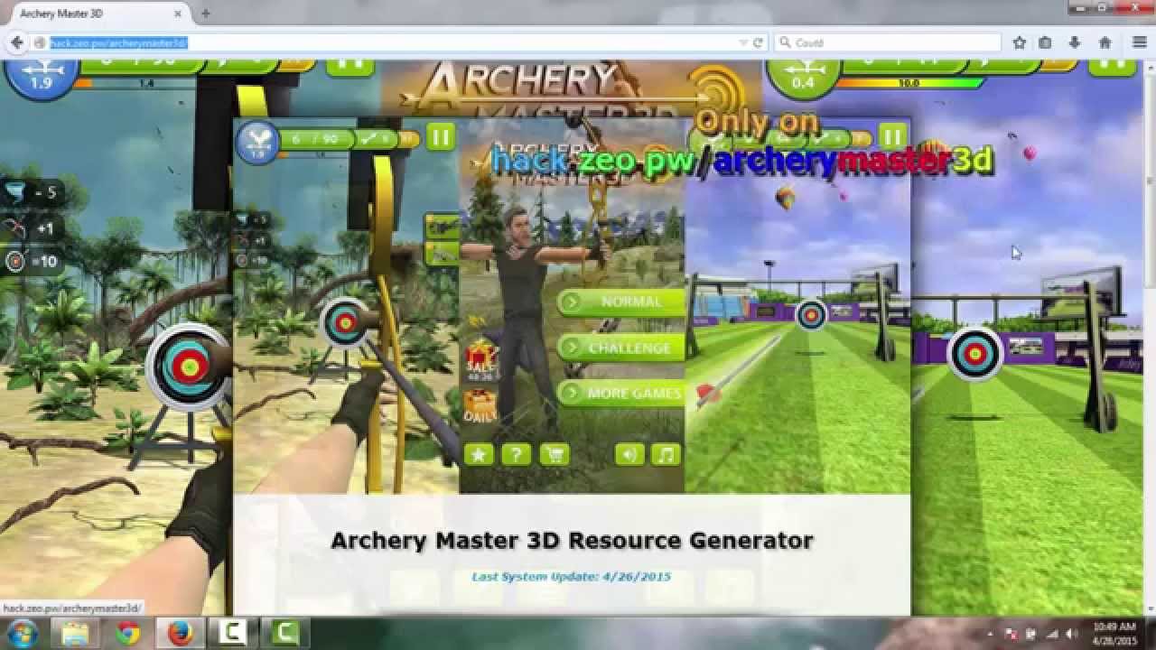
Task: Bookmark this page with the star icon
Action: (1020, 42)
